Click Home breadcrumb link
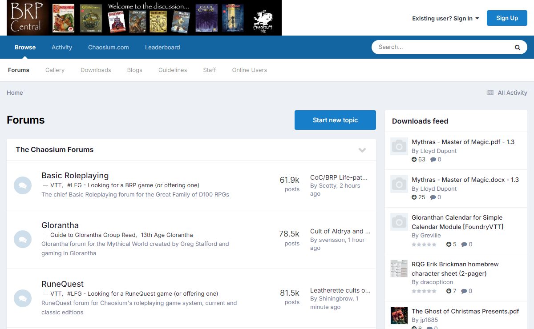This screenshot has height=329, width=534. click(x=15, y=92)
